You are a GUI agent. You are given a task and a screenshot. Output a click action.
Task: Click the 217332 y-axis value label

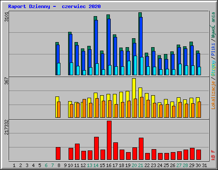tap(6, 127)
